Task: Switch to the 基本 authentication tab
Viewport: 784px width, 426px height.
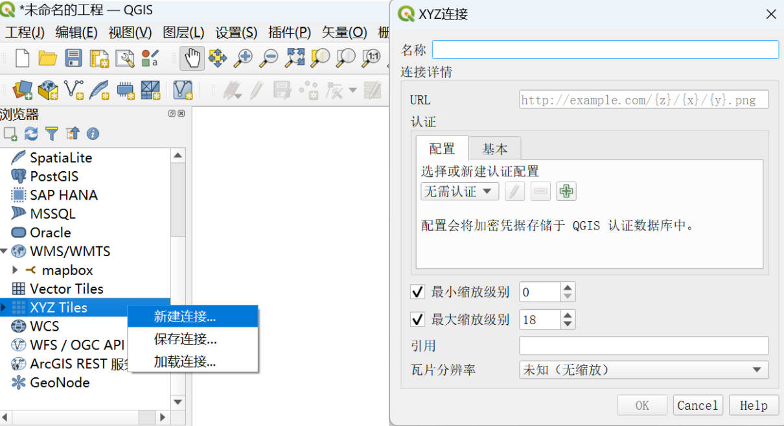Action: pos(495,148)
